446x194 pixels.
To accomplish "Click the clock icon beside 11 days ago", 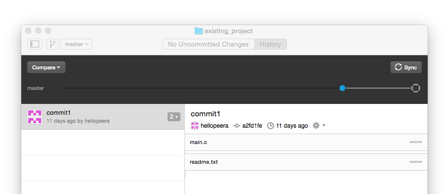I will [x=271, y=126].
